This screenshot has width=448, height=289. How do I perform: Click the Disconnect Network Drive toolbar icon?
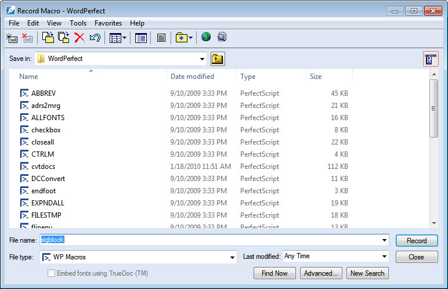click(x=27, y=38)
